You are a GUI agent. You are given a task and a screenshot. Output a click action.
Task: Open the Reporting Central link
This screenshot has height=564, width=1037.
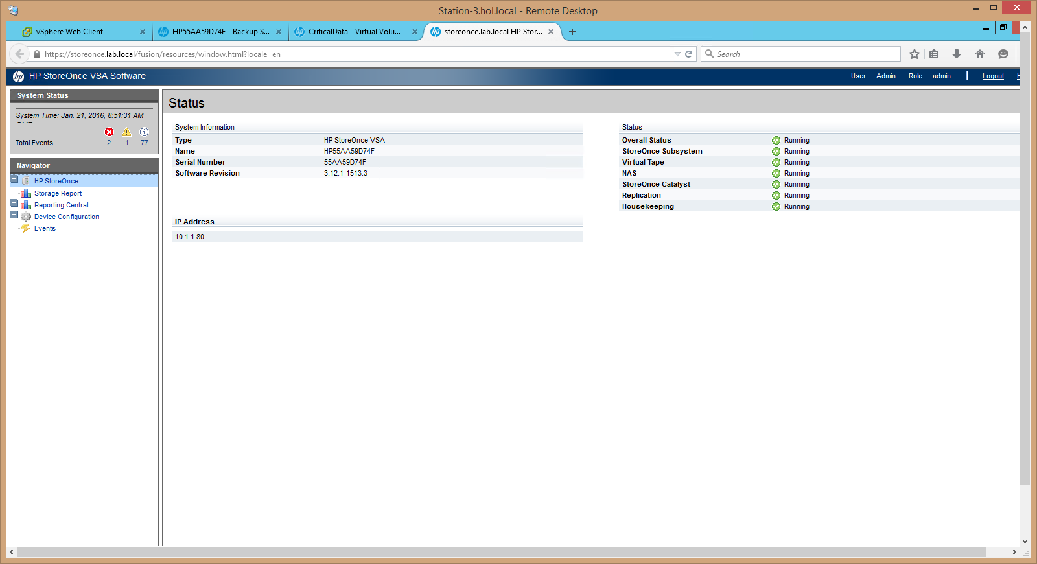coord(62,205)
